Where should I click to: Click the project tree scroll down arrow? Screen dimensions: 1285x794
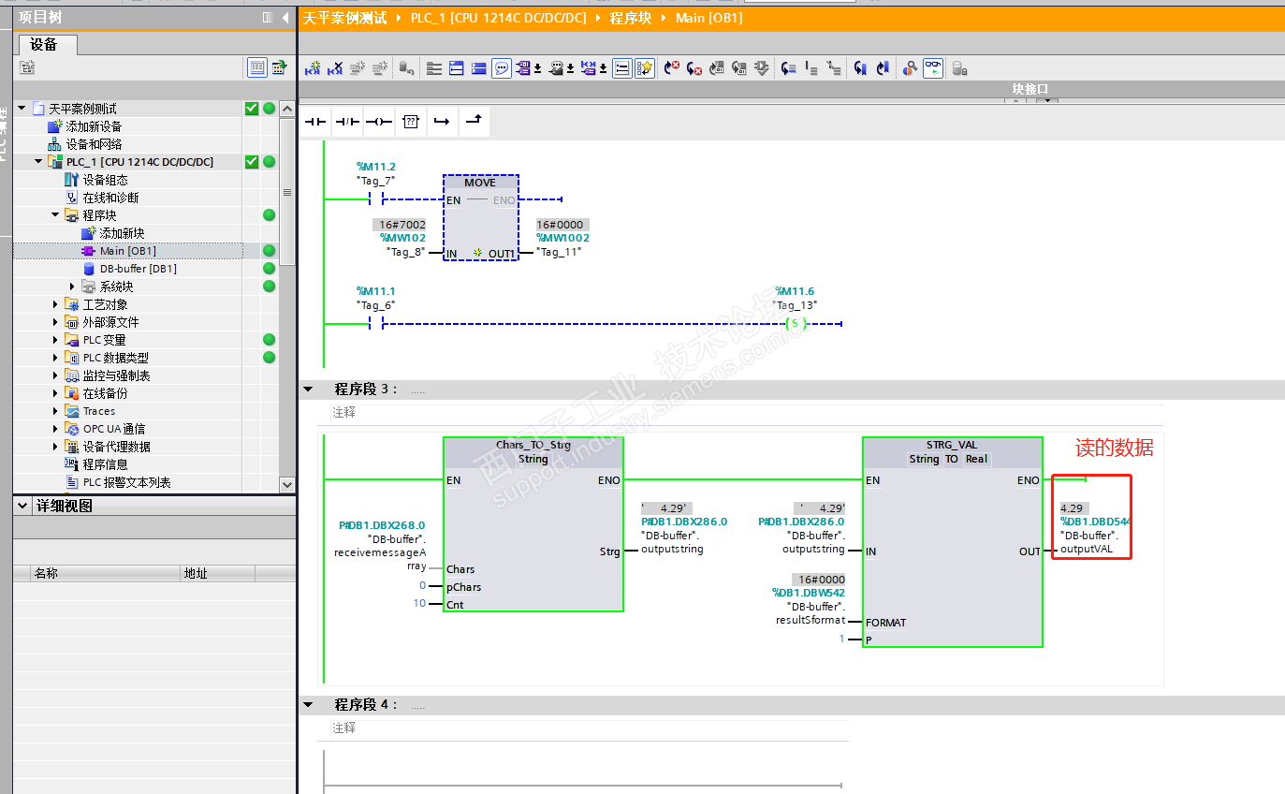[287, 484]
